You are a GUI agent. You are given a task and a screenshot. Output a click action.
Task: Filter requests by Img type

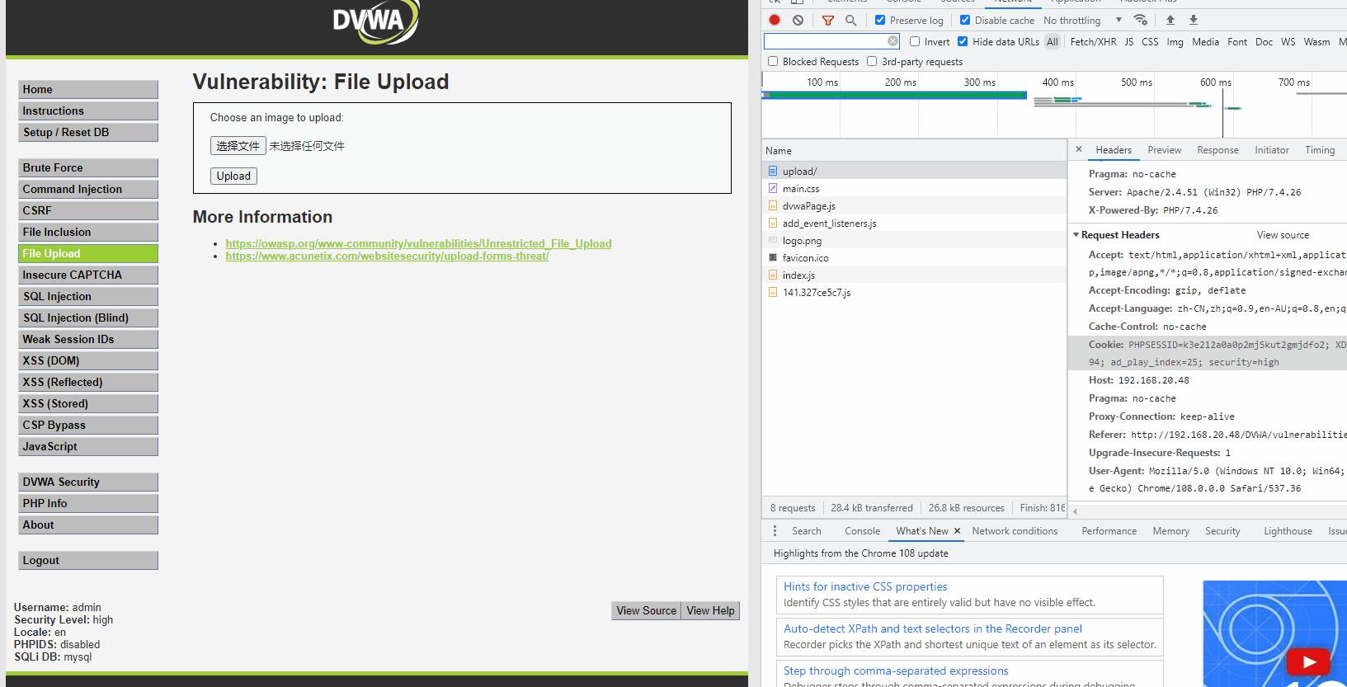coord(1175,42)
